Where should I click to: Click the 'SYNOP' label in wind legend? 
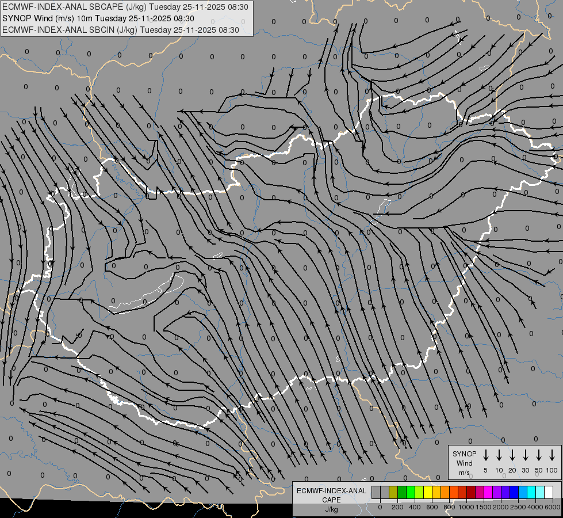464,454
